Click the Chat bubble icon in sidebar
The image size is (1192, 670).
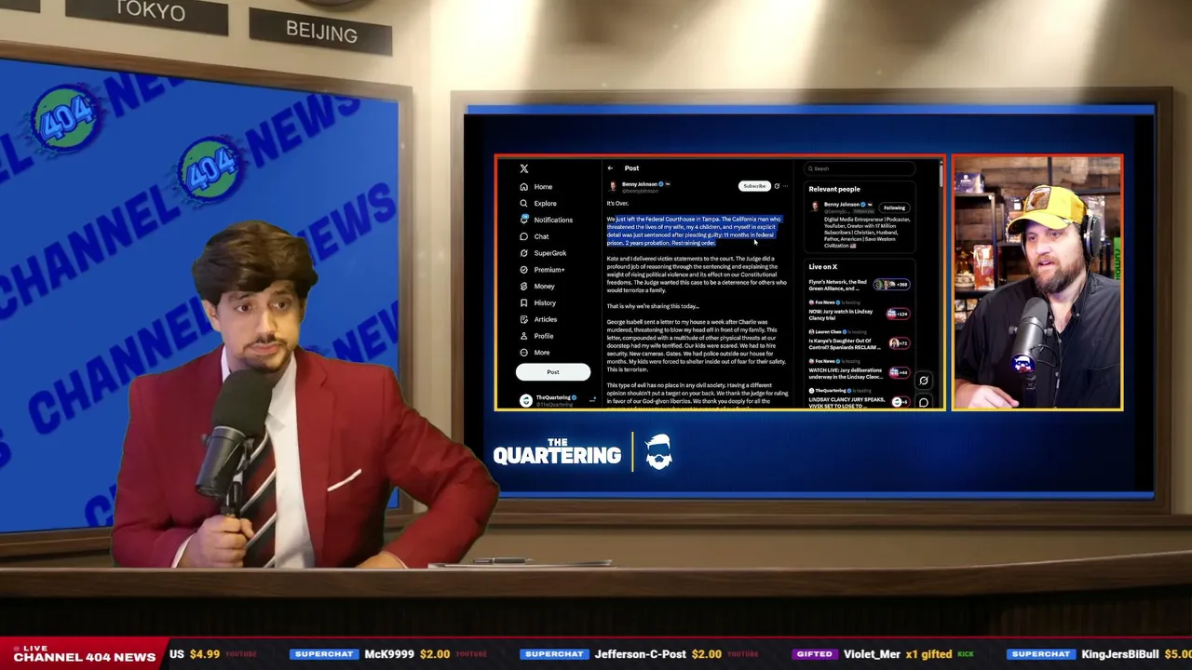point(524,236)
